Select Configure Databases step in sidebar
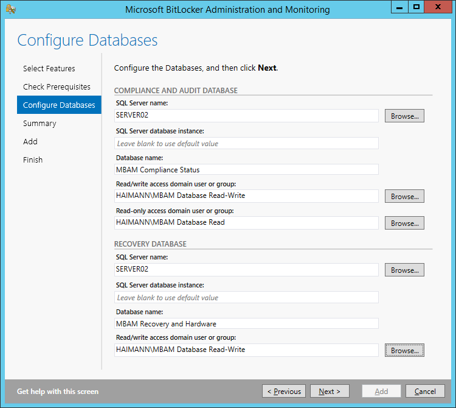 coord(59,105)
